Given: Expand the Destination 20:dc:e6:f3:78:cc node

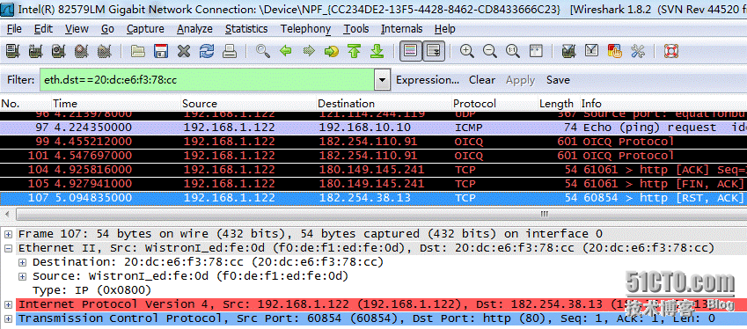Looking at the screenshot, I should click(22, 262).
